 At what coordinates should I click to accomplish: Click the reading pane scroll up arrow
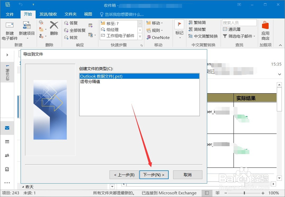pos(279,85)
